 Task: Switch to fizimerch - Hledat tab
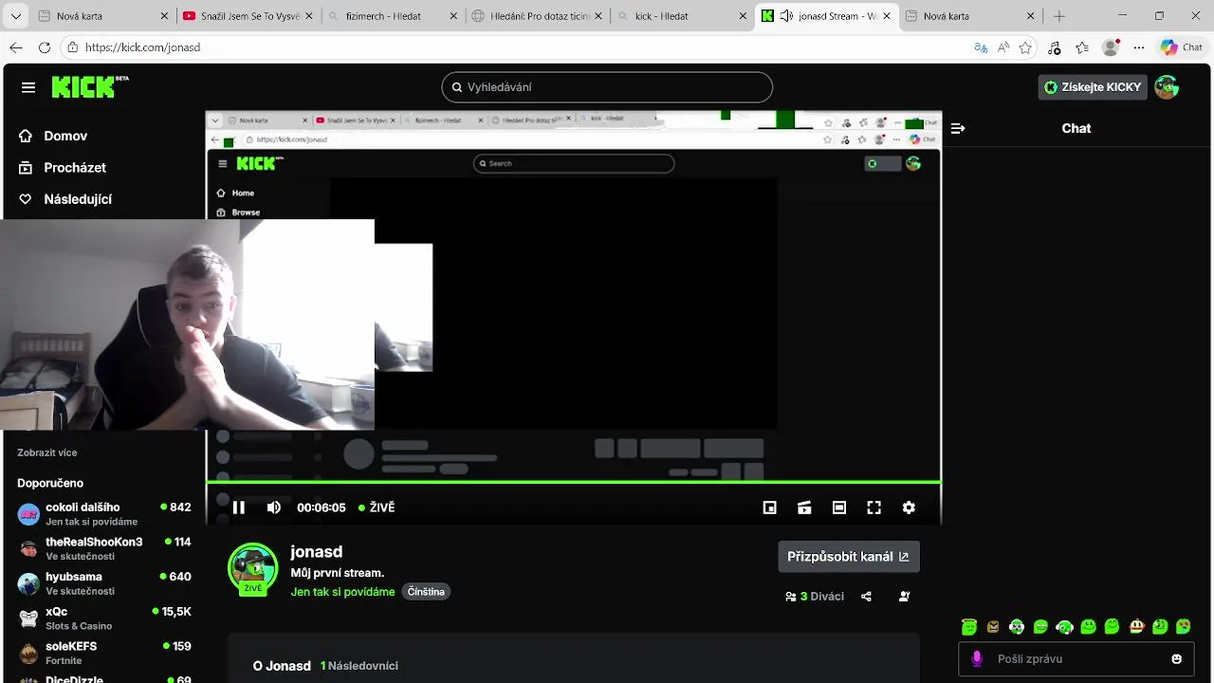[x=392, y=16]
